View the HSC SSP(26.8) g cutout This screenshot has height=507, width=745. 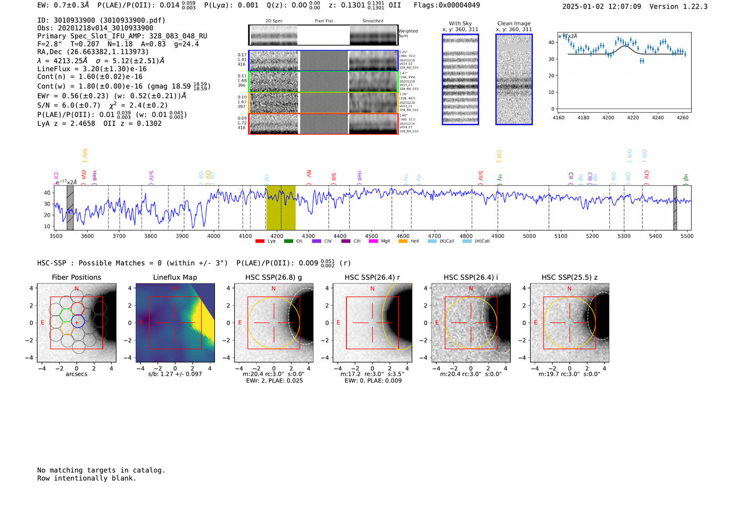274,323
